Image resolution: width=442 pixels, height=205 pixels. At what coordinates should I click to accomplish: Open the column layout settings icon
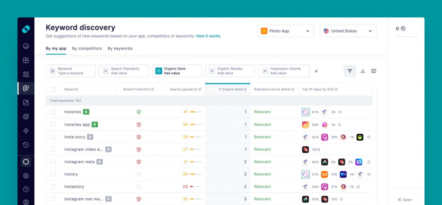(373, 71)
